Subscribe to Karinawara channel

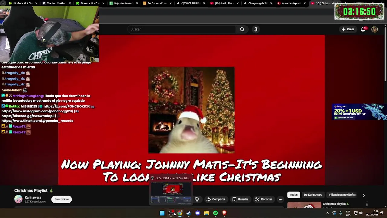(x=62, y=199)
